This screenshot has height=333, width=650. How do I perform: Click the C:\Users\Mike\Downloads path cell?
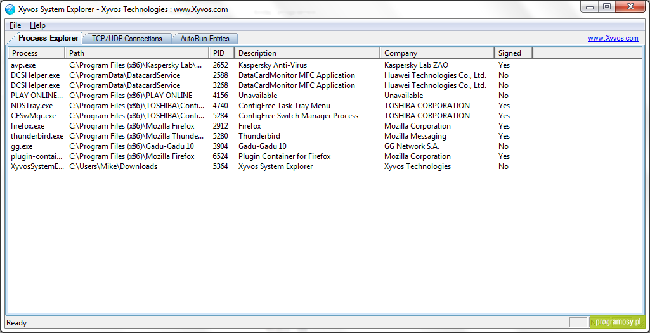coord(113,166)
